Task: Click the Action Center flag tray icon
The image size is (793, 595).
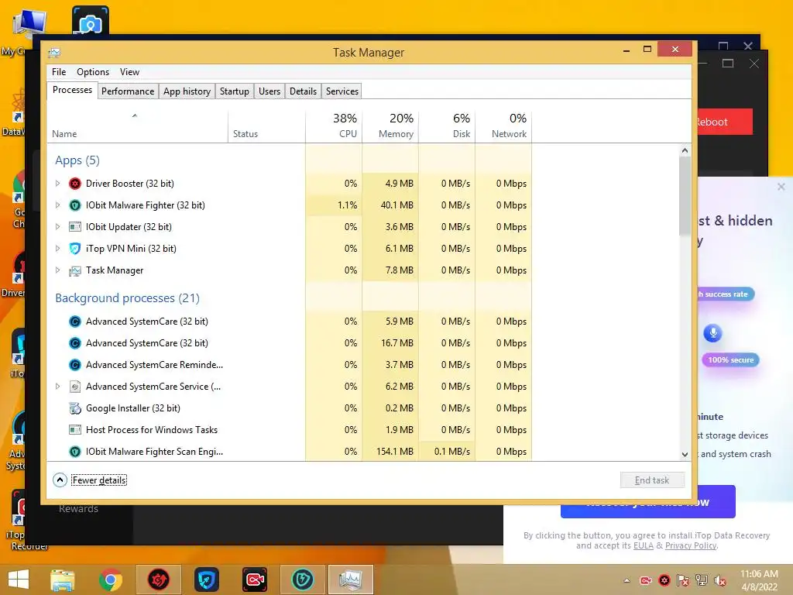Action: click(x=683, y=580)
